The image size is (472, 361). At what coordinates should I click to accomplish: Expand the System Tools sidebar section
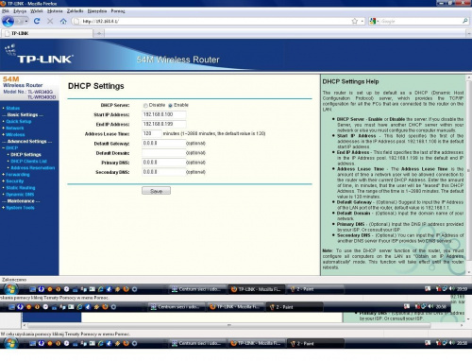(20, 208)
